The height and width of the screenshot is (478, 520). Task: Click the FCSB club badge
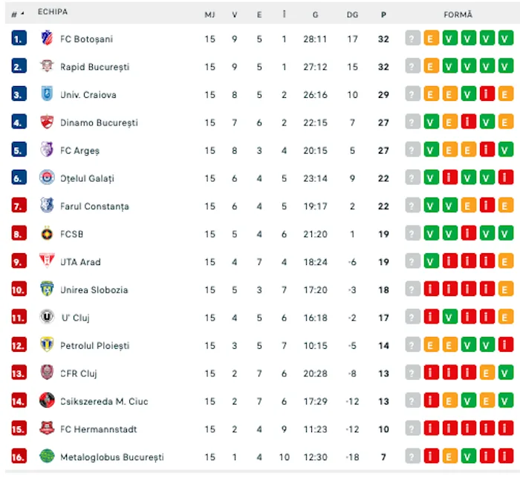coord(47,234)
